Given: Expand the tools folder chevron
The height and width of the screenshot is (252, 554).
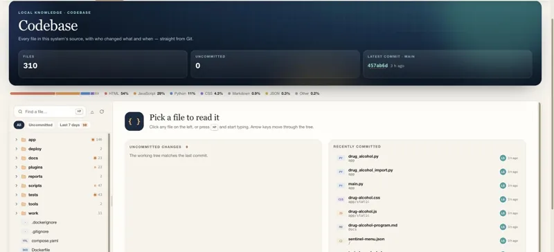Looking at the screenshot, I should (16, 204).
